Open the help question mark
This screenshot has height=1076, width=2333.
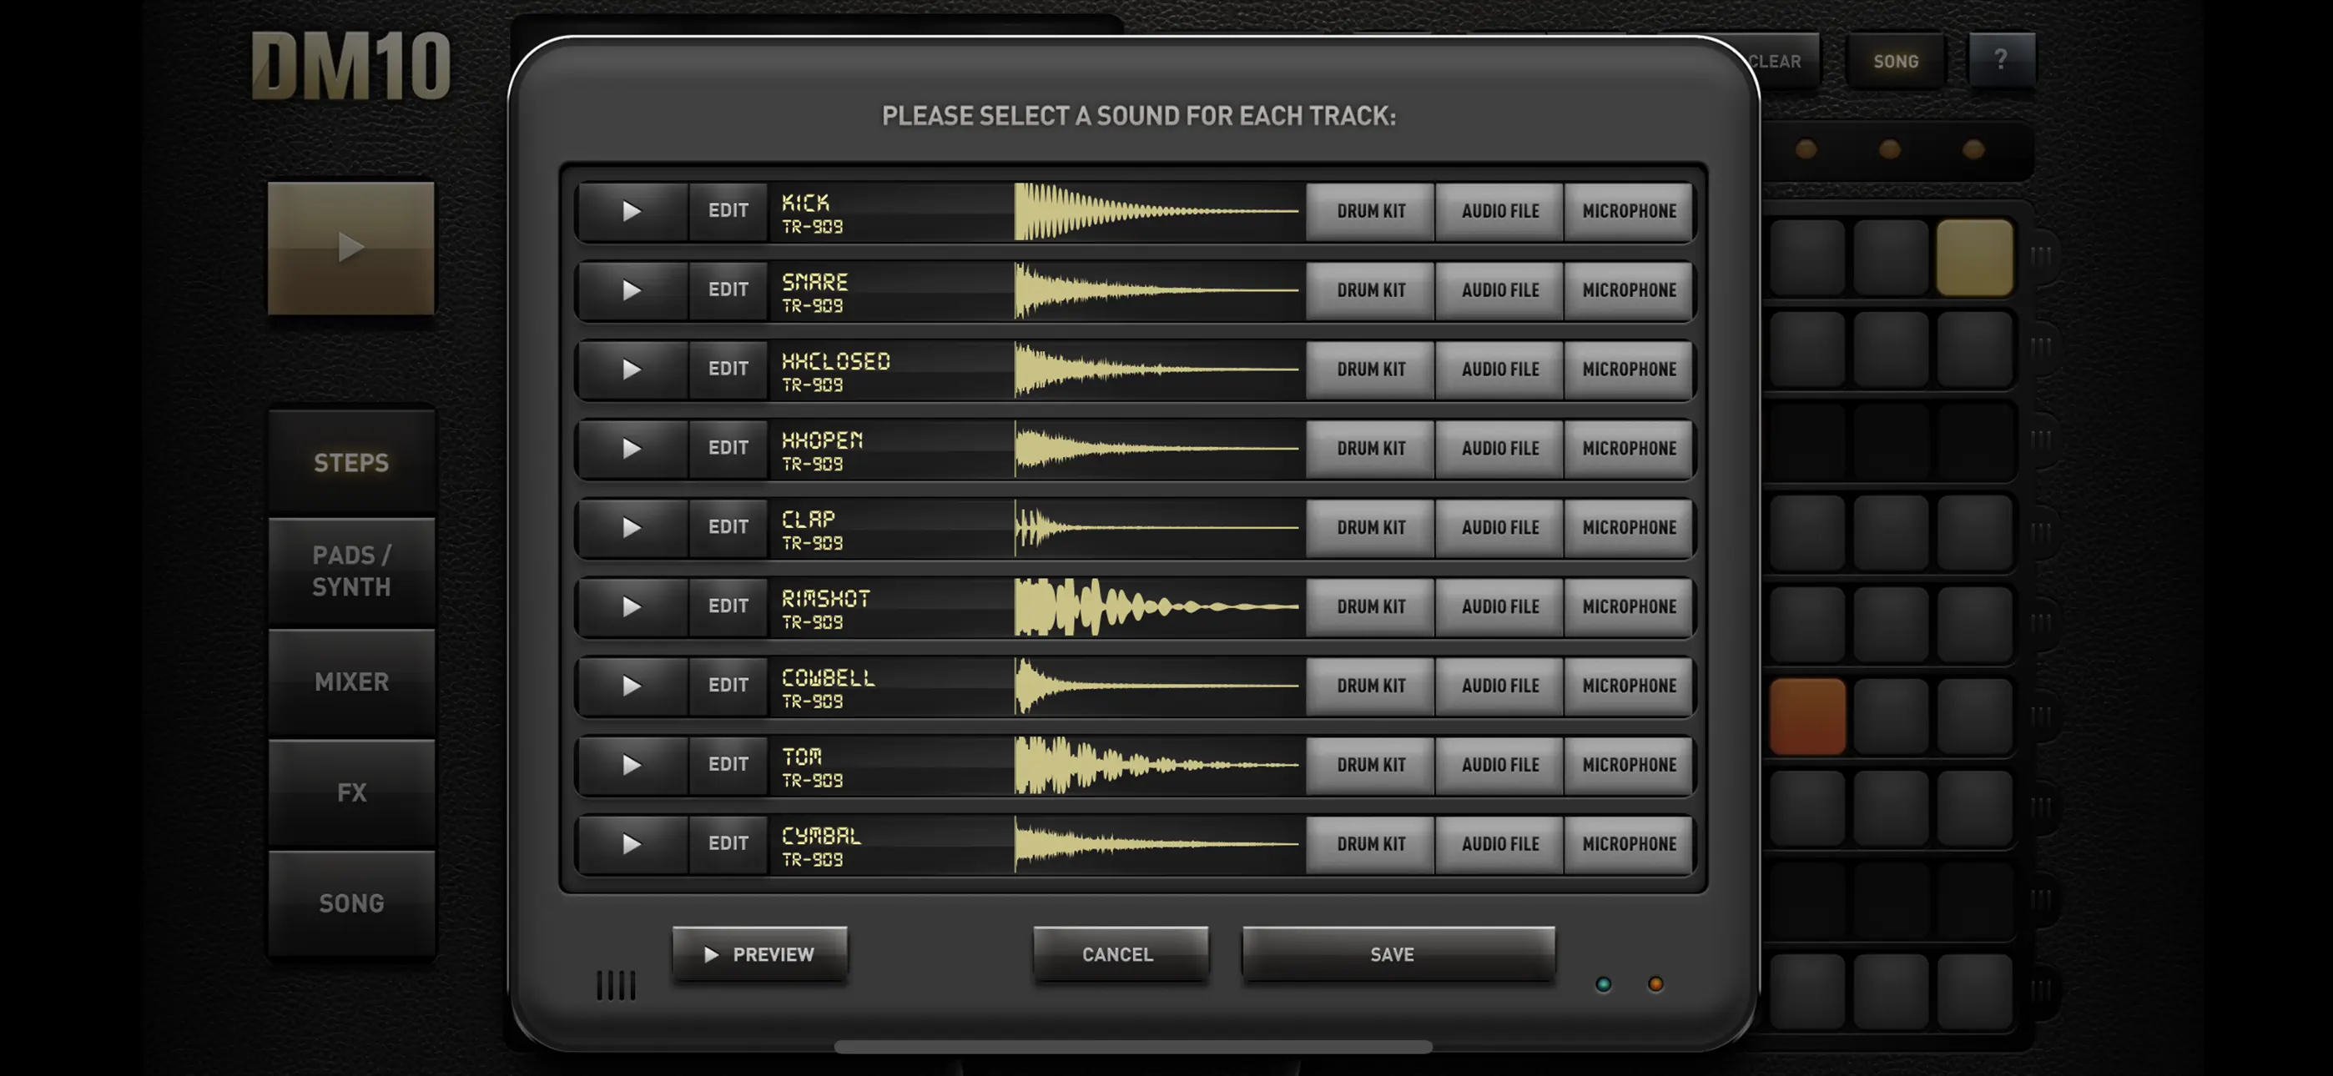pos(2002,61)
